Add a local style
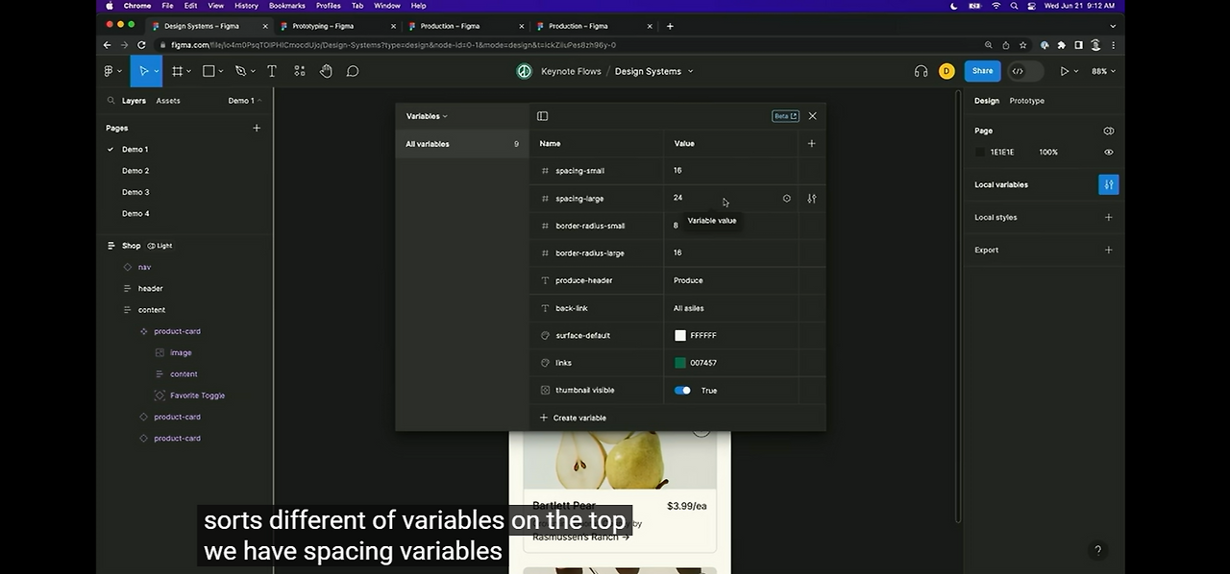This screenshot has height=574, width=1230. click(x=1108, y=217)
